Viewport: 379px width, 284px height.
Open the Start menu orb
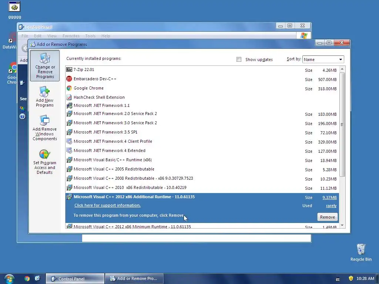coord(9,279)
